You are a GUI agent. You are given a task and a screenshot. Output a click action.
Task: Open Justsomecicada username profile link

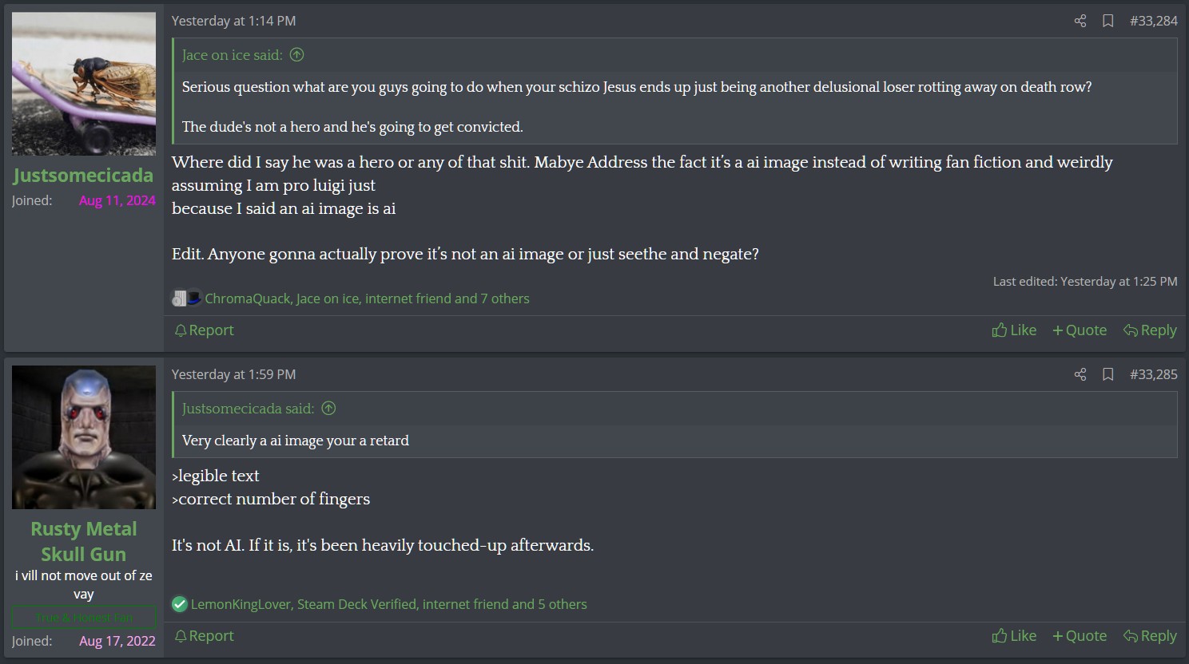click(x=83, y=176)
